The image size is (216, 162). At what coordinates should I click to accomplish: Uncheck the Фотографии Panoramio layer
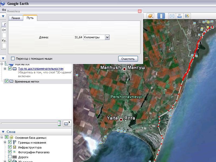[10, 152]
